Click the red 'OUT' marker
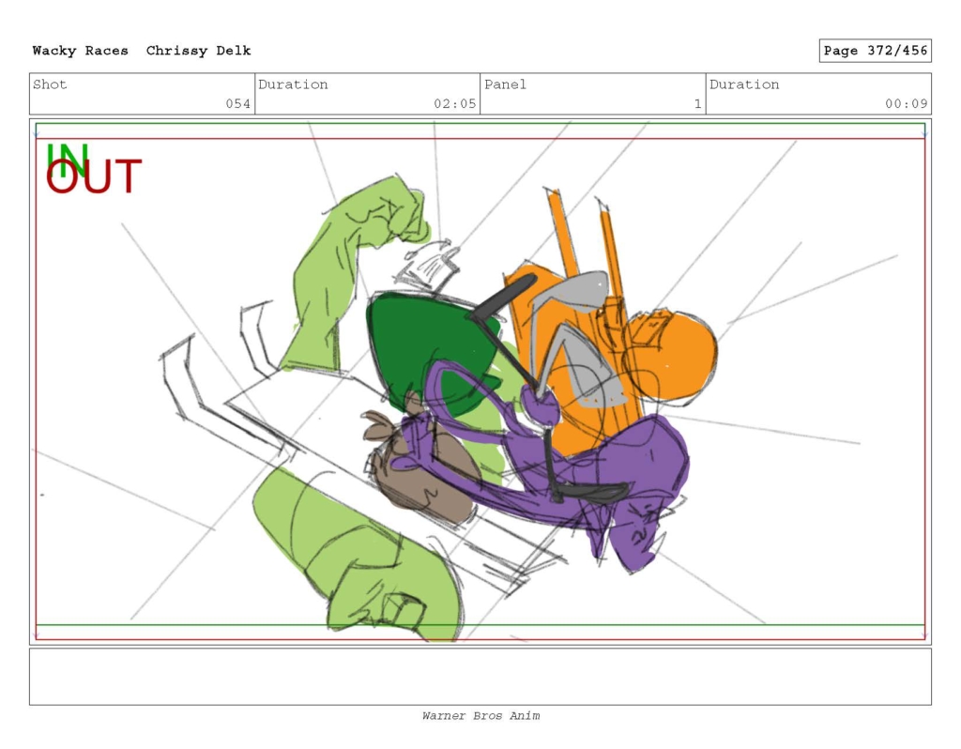Viewport: 961px width, 749px height. tap(94, 176)
